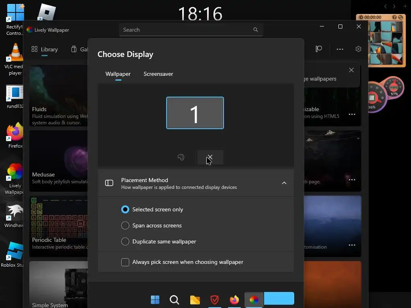Viewport: 411px width, 308px height.
Task: Open Firefox from the taskbar
Action: (234, 300)
